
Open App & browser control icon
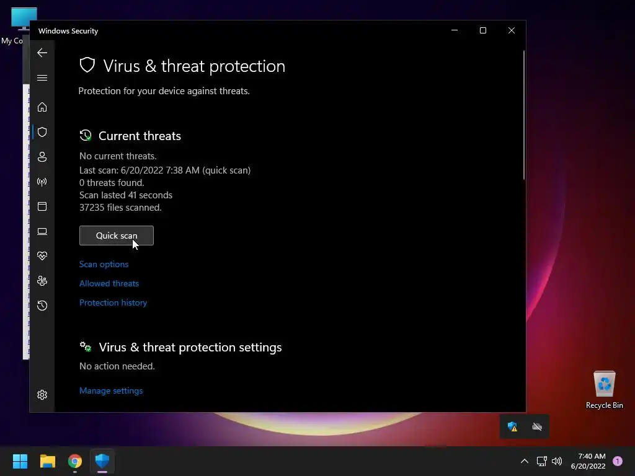(x=42, y=206)
